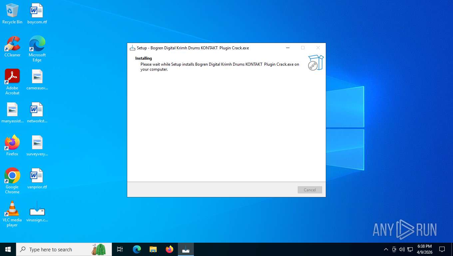
Task: Open Task View on the taskbar
Action: [x=120, y=249]
